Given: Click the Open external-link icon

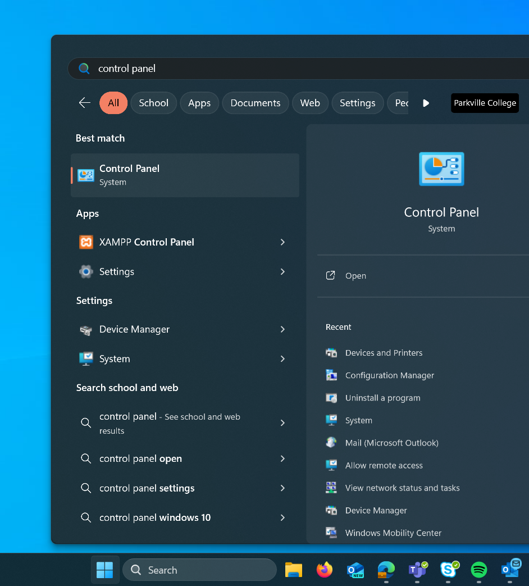Looking at the screenshot, I should (x=331, y=275).
